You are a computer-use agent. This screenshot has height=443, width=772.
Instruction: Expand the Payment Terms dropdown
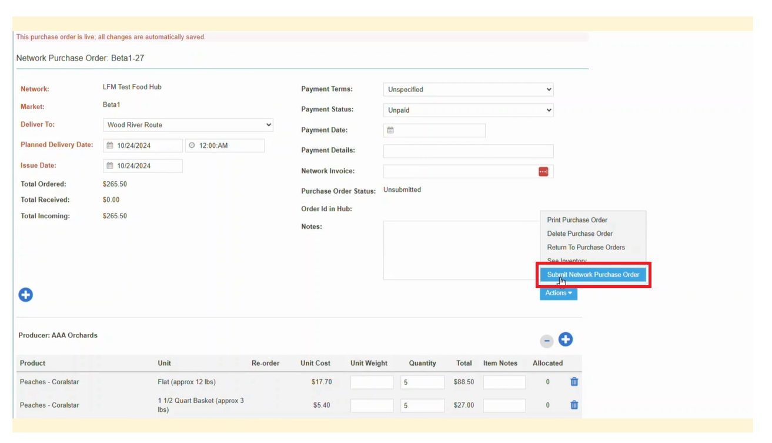pyautogui.click(x=468, y=90)
